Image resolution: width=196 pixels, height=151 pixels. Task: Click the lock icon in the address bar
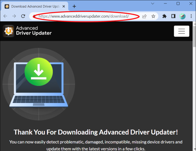34,16
